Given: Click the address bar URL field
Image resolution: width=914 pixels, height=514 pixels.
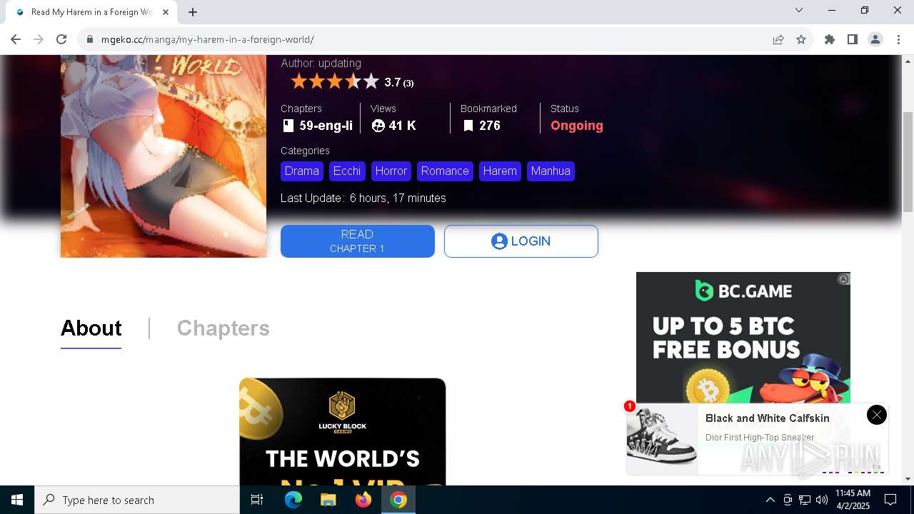Looking at the screenshot, I should tap(428, 39).
